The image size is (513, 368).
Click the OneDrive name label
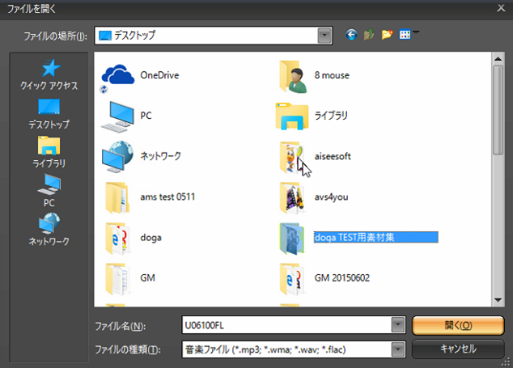pos(159,75)
